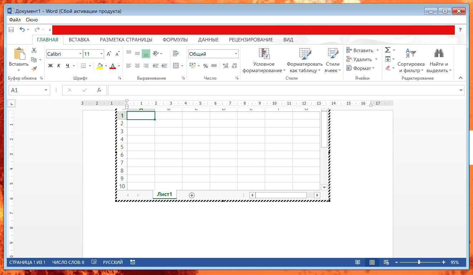Click the zoom slider in status bar

coord(419,262)
